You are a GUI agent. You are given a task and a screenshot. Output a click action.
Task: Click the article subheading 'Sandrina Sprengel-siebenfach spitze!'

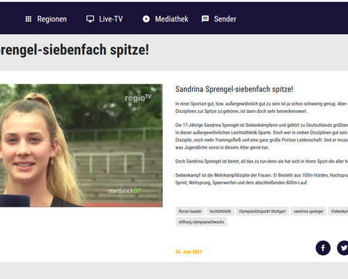[x=234, y=89]
